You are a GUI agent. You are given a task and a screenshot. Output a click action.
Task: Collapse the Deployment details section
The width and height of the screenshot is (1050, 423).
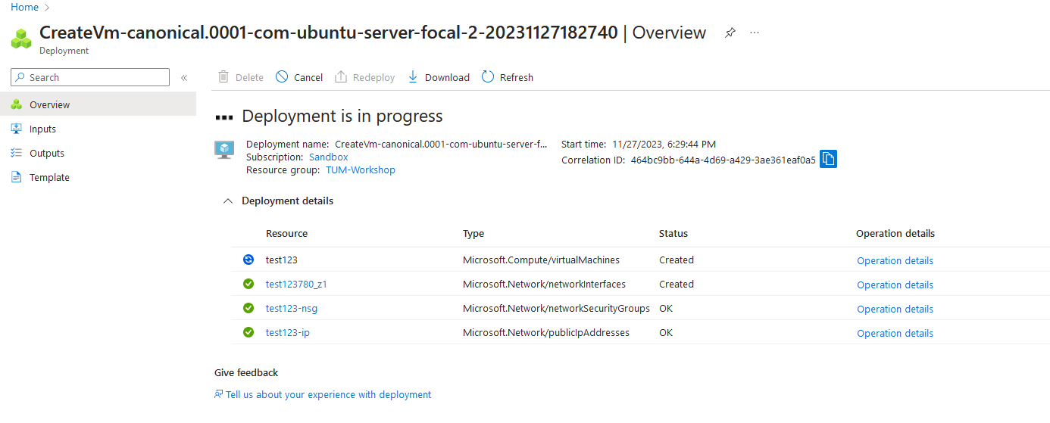[x=227, y=201]
